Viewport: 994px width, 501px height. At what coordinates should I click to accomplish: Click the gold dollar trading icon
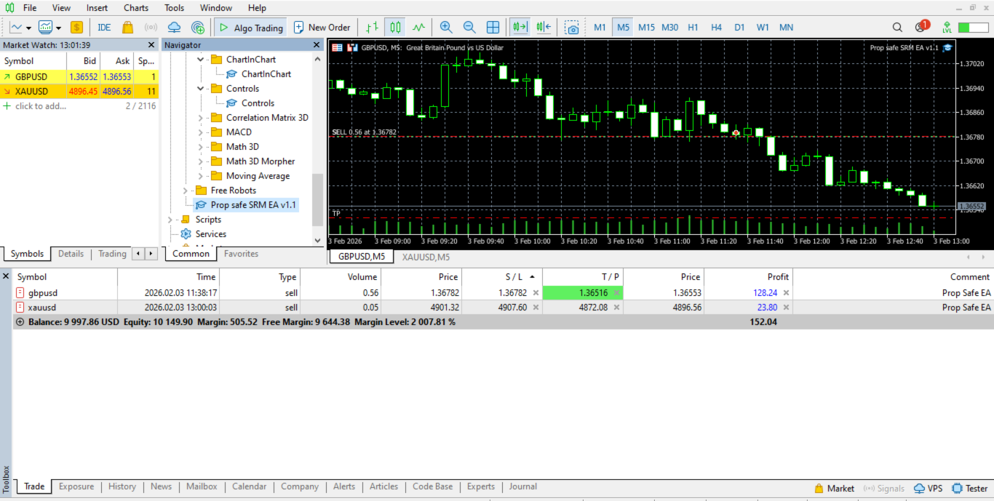coord(76,28)
